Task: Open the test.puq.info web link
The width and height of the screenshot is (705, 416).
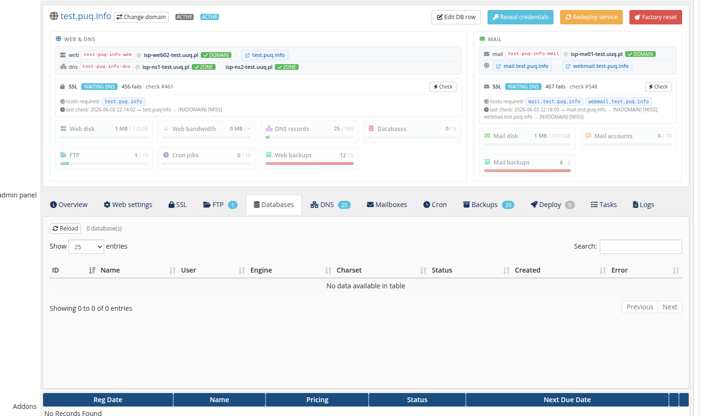Action: pos(265,55)
